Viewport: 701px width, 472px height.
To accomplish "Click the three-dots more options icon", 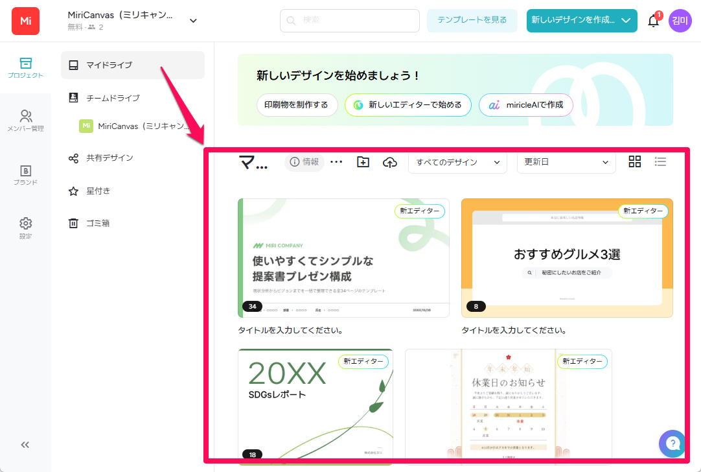I will pyautogui.click(x=336, y=162).
